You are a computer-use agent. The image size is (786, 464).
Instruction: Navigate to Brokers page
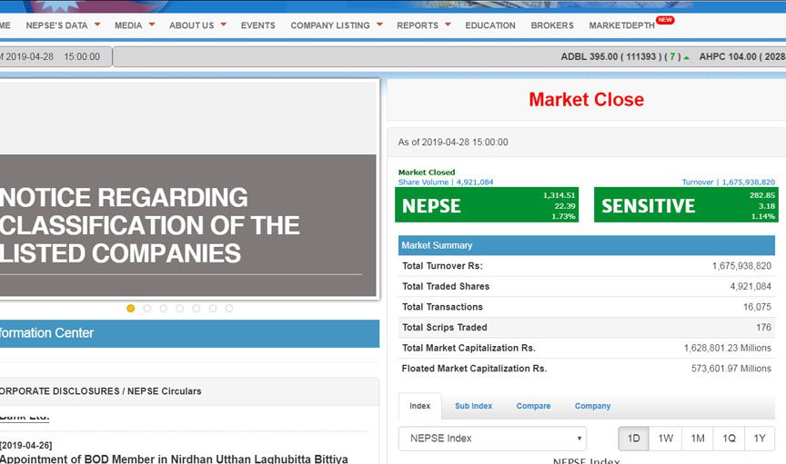pos(552,25)
